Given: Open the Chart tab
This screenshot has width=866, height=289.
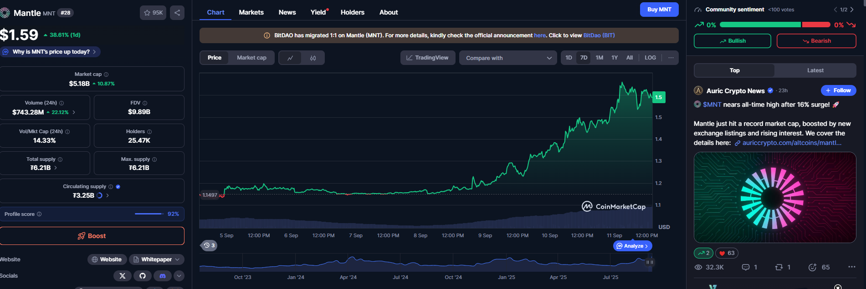Looking at the screenshot, I should [x=215, y=12].
